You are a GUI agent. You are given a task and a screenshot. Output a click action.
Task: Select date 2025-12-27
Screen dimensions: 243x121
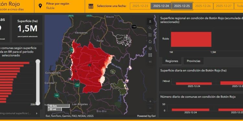click(224, 6)
